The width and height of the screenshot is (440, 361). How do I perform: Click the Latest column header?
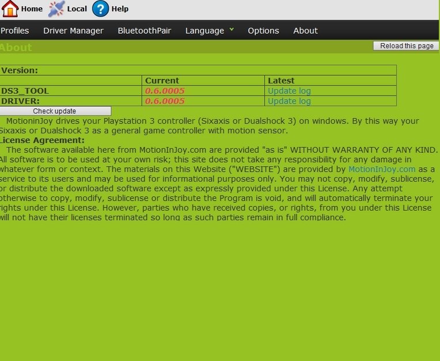[281, 80]
